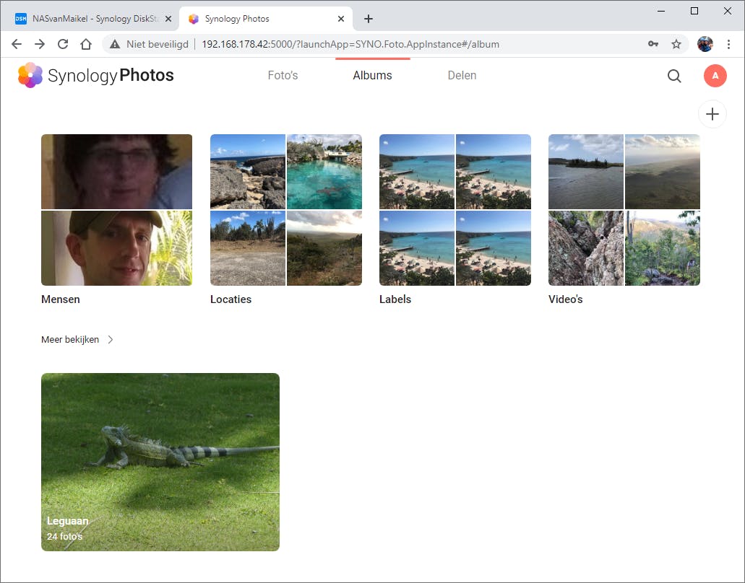Switch to the Delen tab
745x583 pixels.
pos(462,75)
